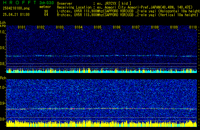200x130 pixels.
Task: Click the date stamp 25.04.21 01:00
Action: tap(16, 15)
